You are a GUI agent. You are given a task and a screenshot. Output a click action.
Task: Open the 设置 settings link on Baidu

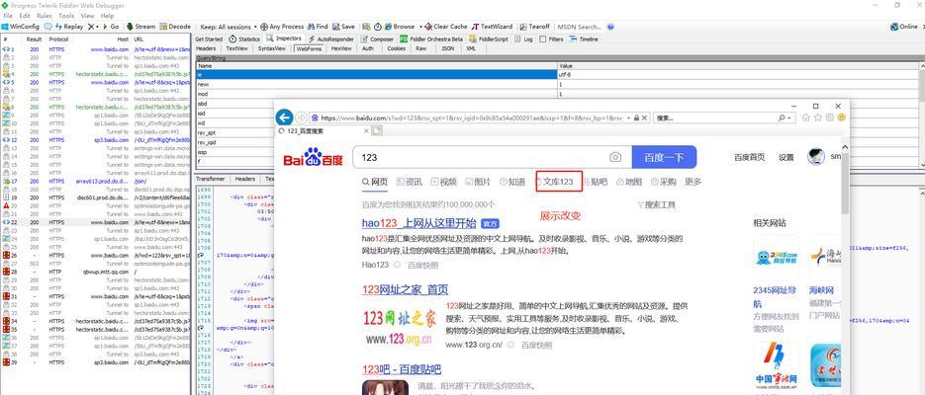[786, 157]
